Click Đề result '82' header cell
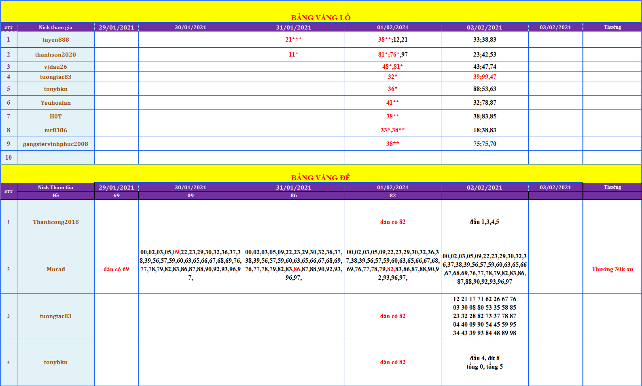Screen dimensions: 642x386 click(393, 196)
